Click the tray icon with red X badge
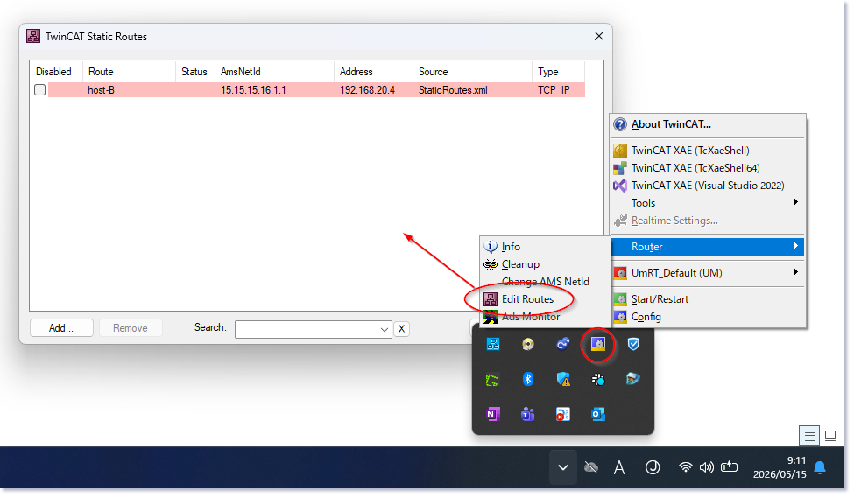This screenshot has height=498, width=854. click(562, 414)
